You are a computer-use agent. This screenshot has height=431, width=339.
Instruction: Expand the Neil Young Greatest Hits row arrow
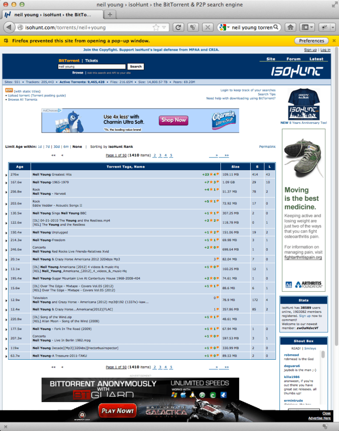click(6, 175)
